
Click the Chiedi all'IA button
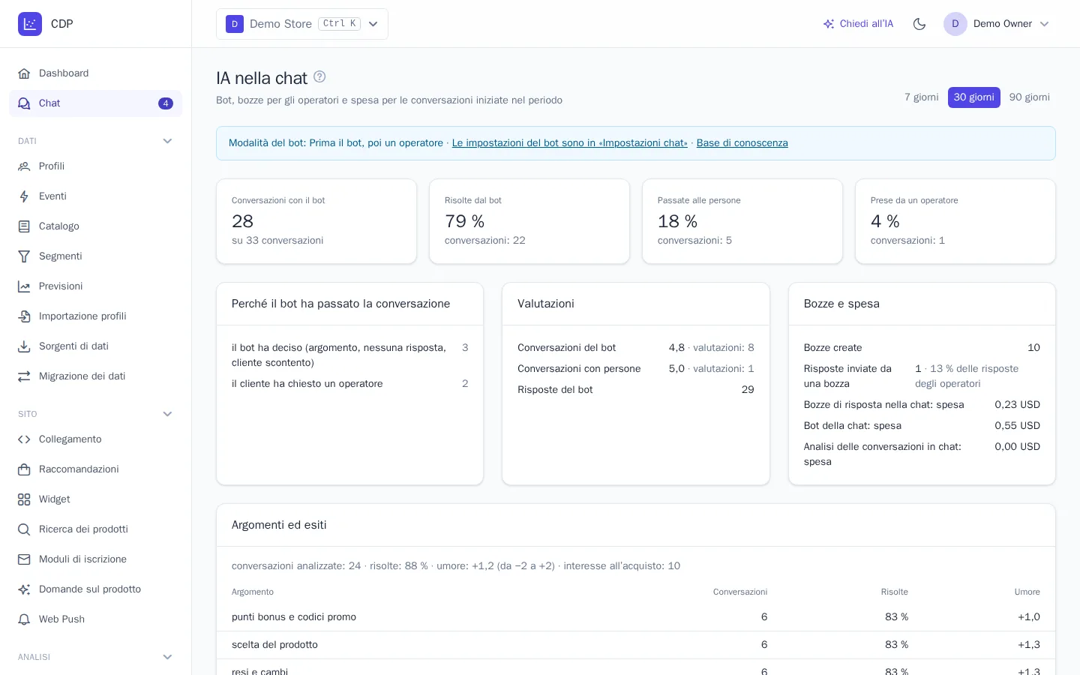858,24
